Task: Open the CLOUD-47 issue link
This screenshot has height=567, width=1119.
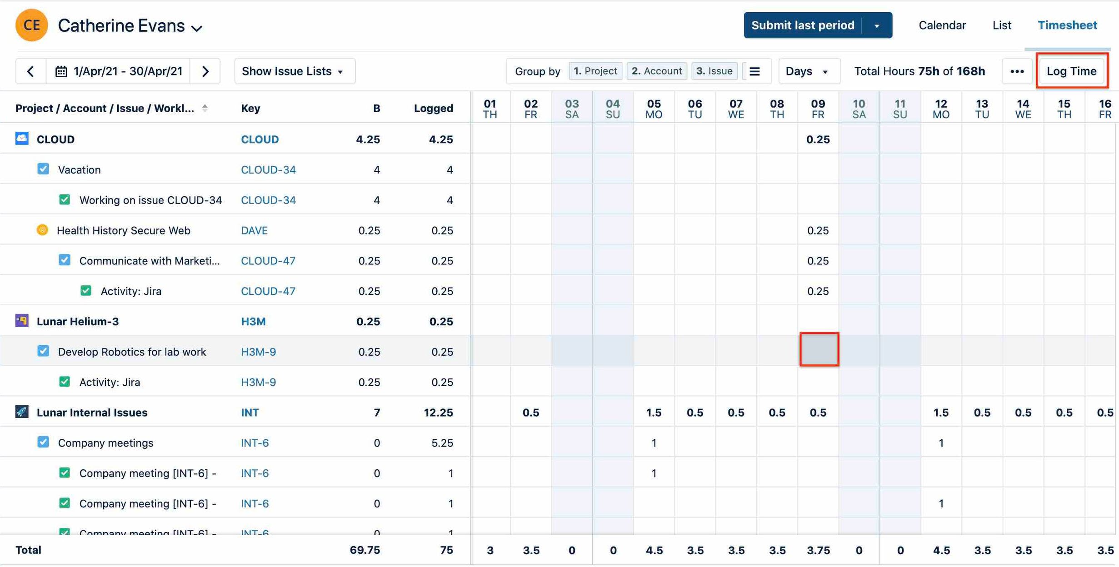Action: click(268, 260)
